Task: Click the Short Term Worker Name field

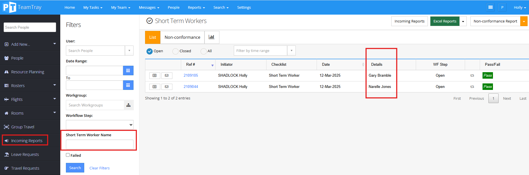Action: click(100, 144)
